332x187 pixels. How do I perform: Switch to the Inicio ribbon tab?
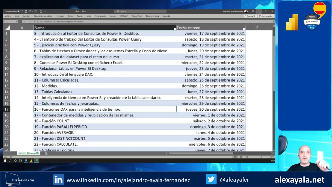click(x=17, y=16)
